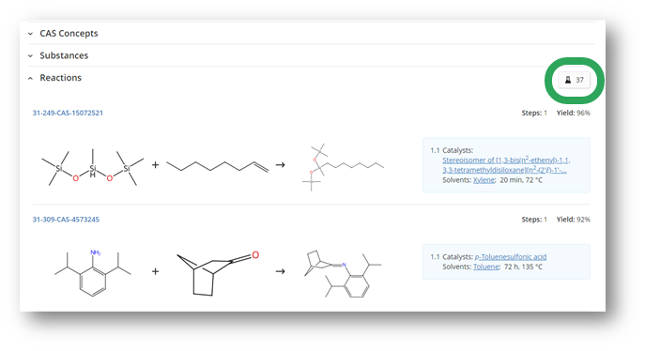Viewport: 645px width, 351px height.
Task: Open the Toluene solvent link
Action: pyautogui.click(x=486, y=267)
